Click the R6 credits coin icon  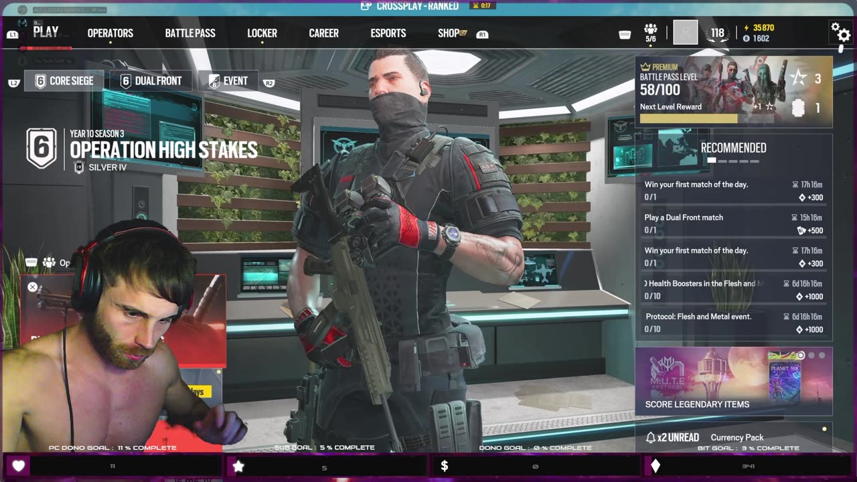tap(747, 39)
